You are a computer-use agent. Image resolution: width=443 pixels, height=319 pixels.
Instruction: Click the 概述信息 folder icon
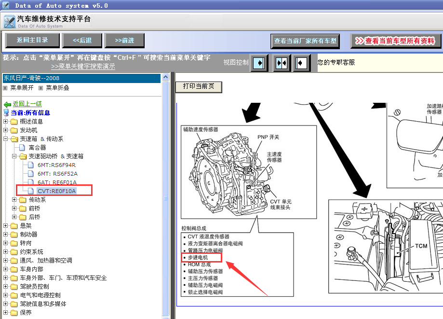tap(14, 122)
